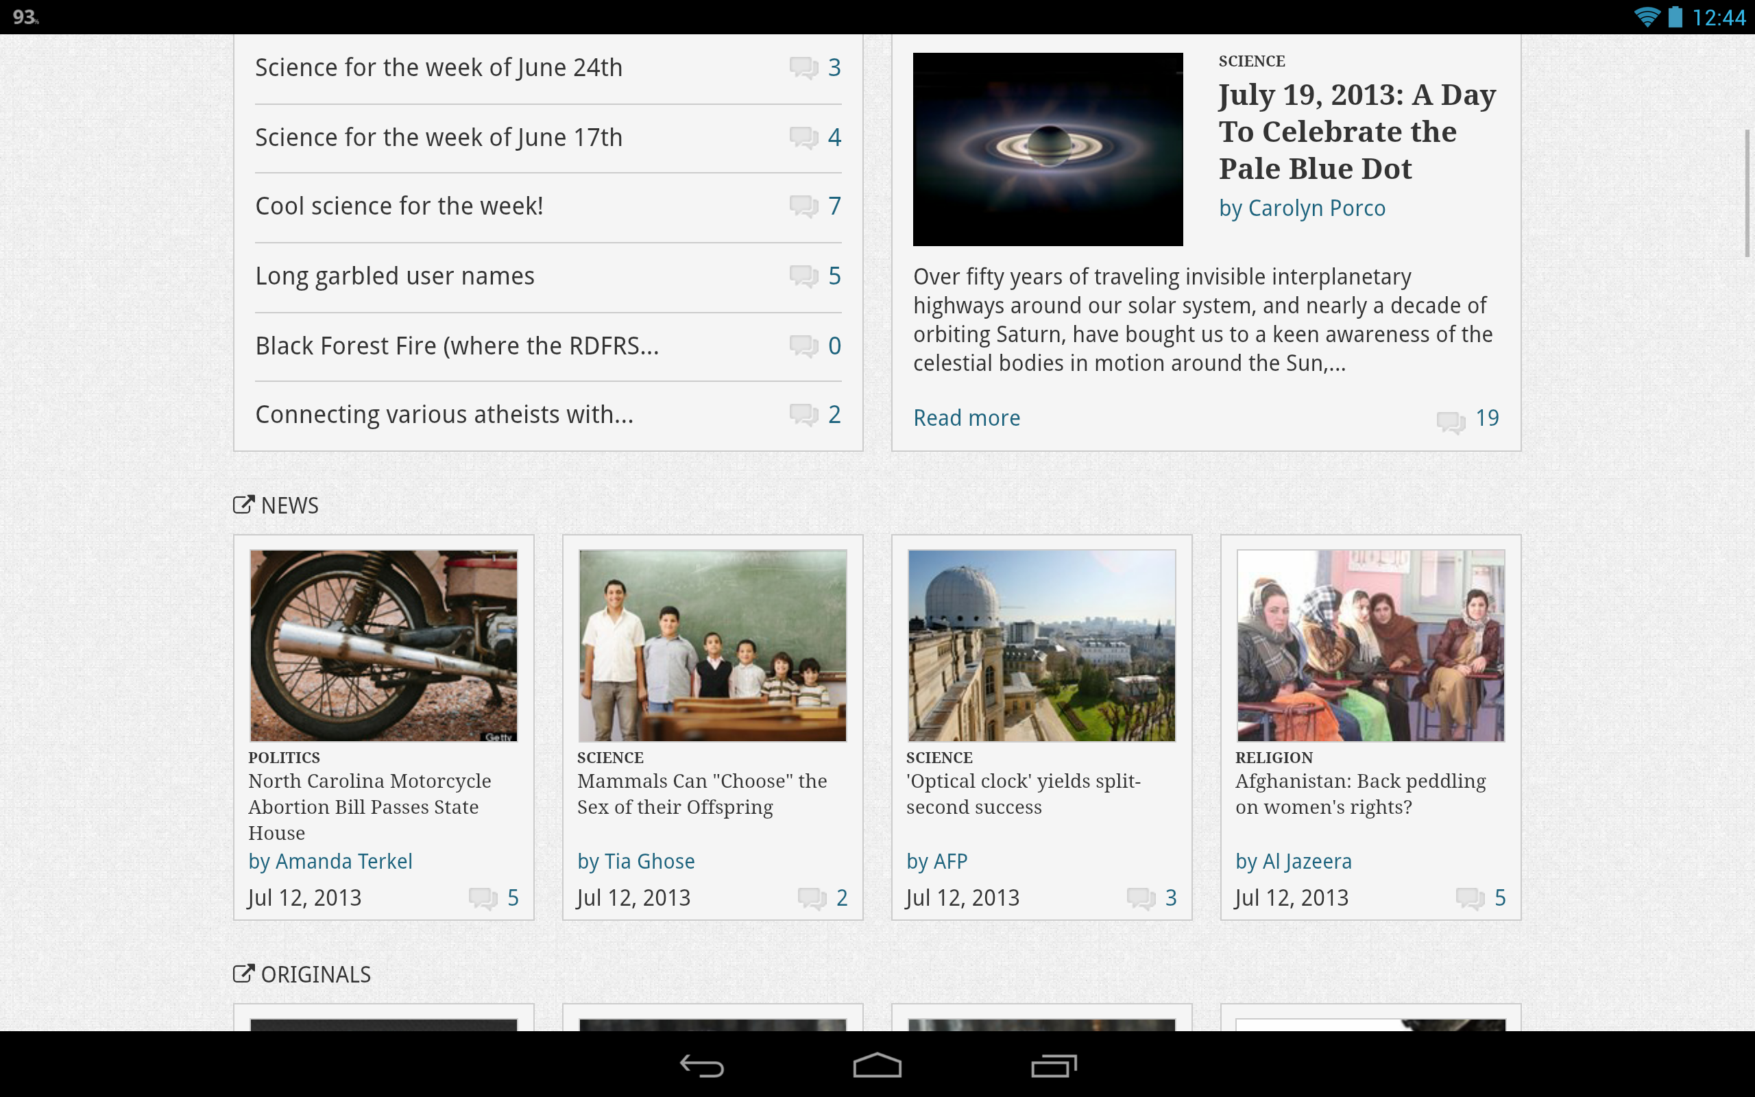Open 'Optical clock yields split-second success' headline
1755x1097 pixels.
coord(1024,794)
